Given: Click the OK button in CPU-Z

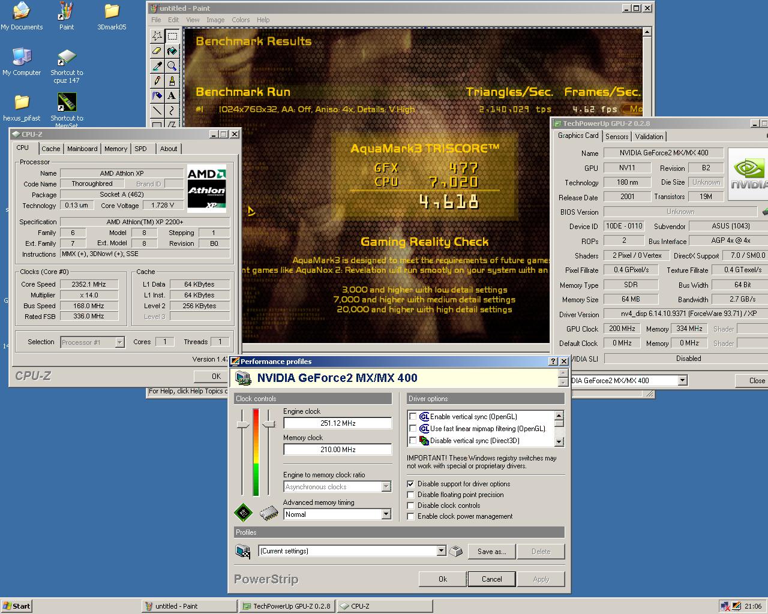Looking at the screenshot, I should pos(217,376).
